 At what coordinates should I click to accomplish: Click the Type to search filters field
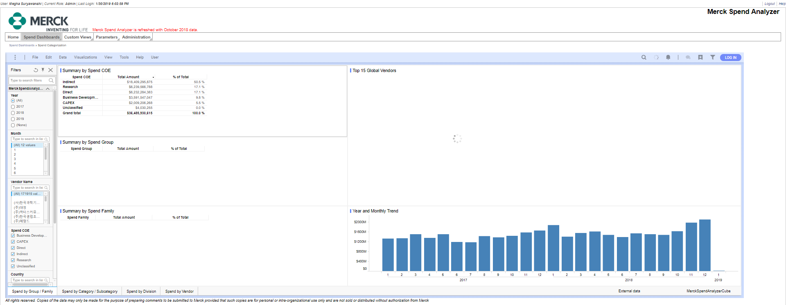[x=29, y=81]
